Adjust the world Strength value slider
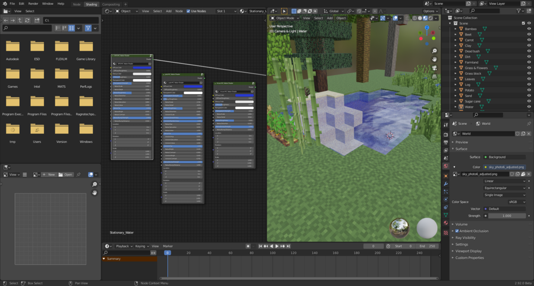 point(507,216)
